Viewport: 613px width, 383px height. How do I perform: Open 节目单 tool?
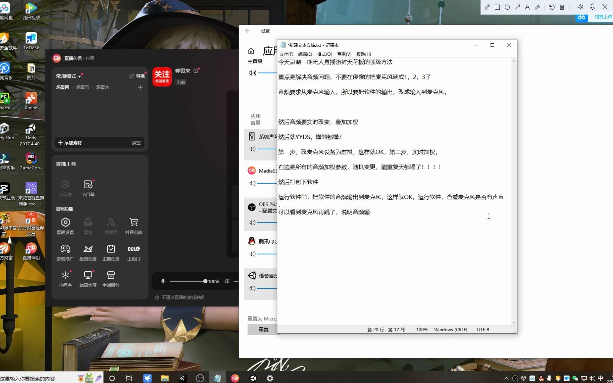coord(88,188)
